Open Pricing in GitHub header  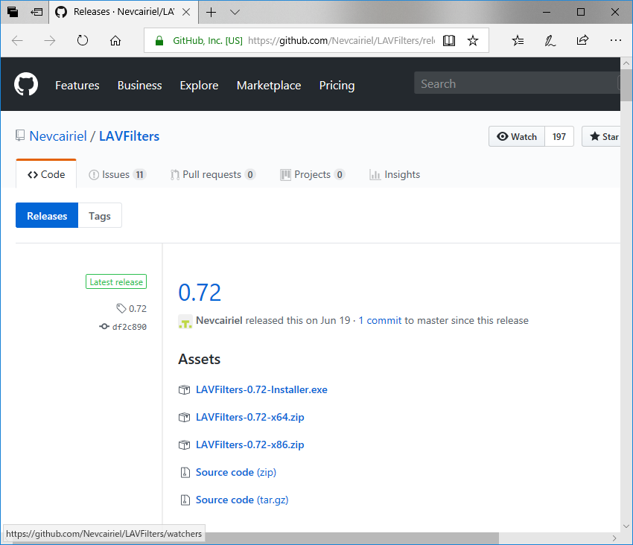tap(337, 85)
